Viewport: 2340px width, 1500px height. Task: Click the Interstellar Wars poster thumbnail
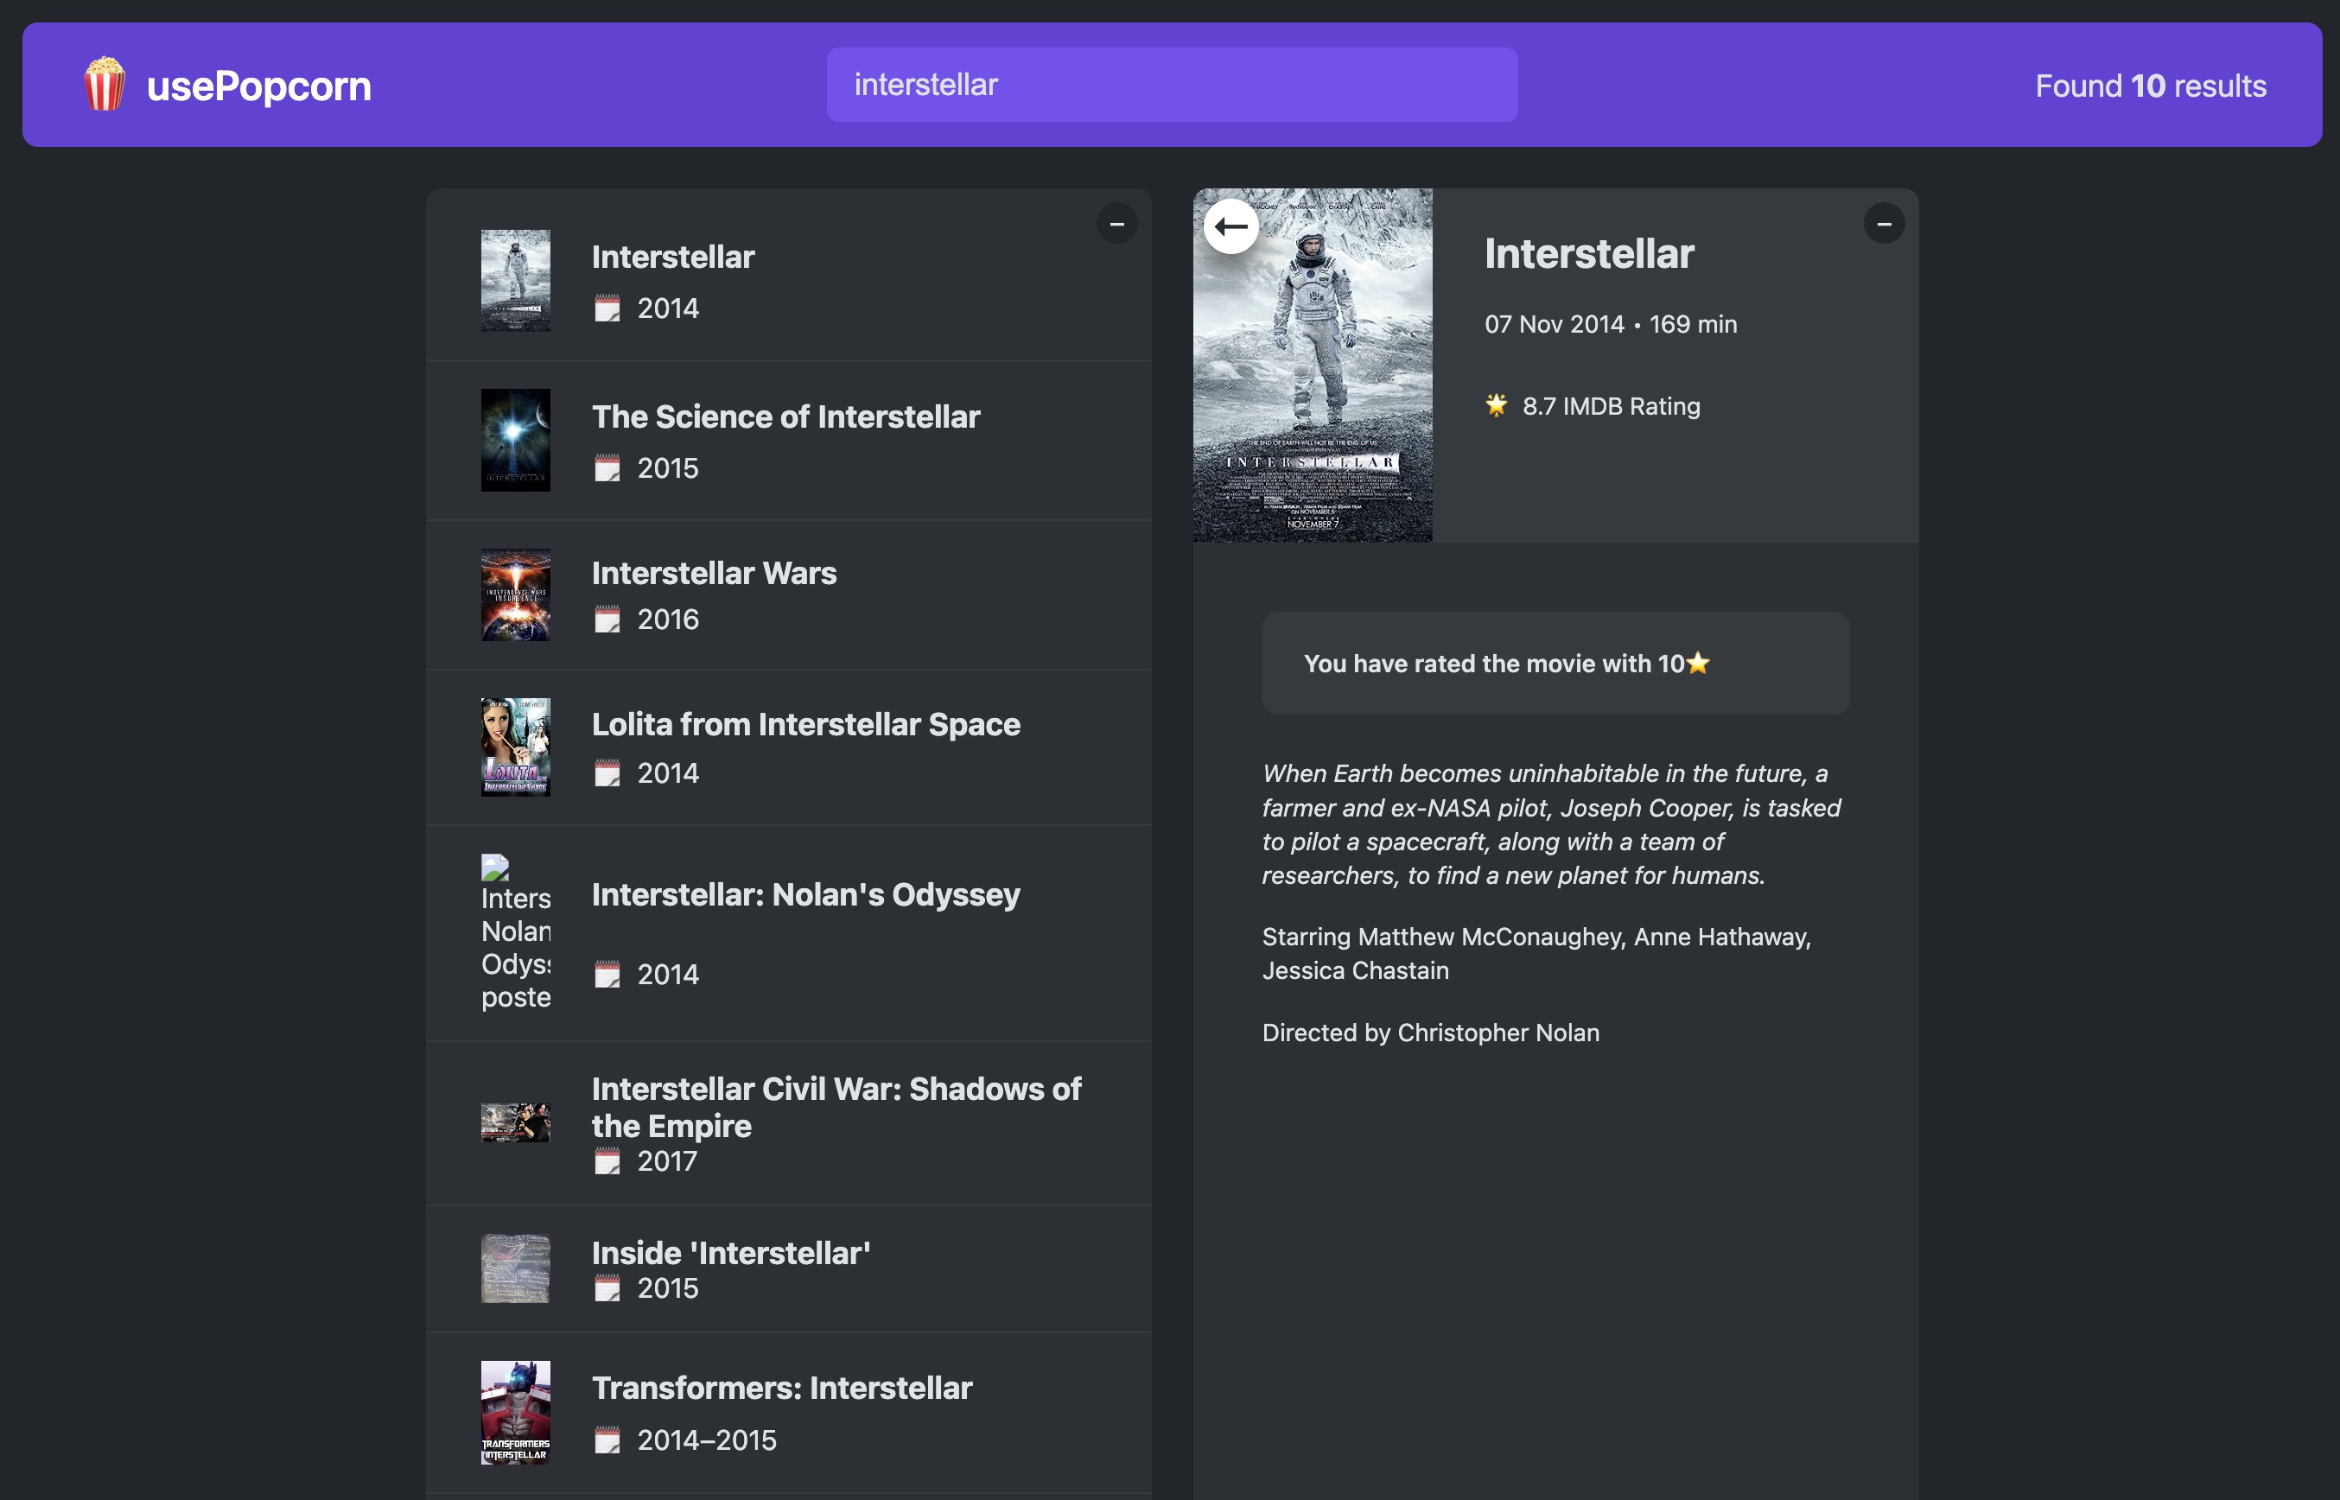tap(515, 594)
